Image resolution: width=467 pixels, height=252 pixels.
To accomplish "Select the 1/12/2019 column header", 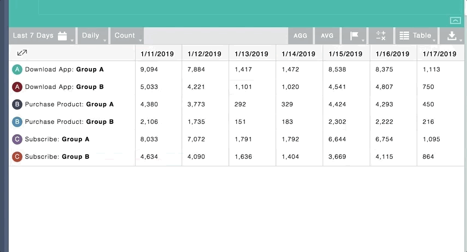I will click(x=205, y=54).
